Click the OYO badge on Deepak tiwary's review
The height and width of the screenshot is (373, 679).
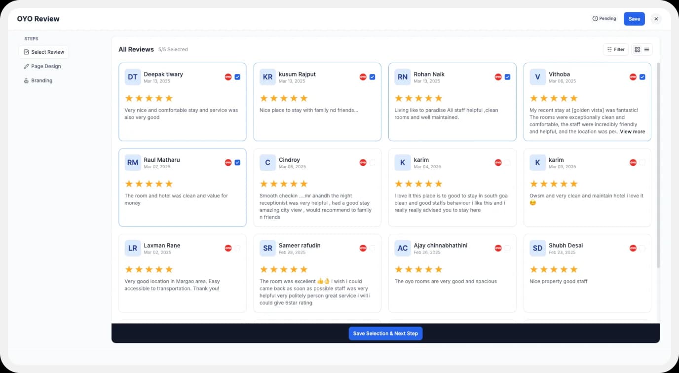(x=228, y=77)
